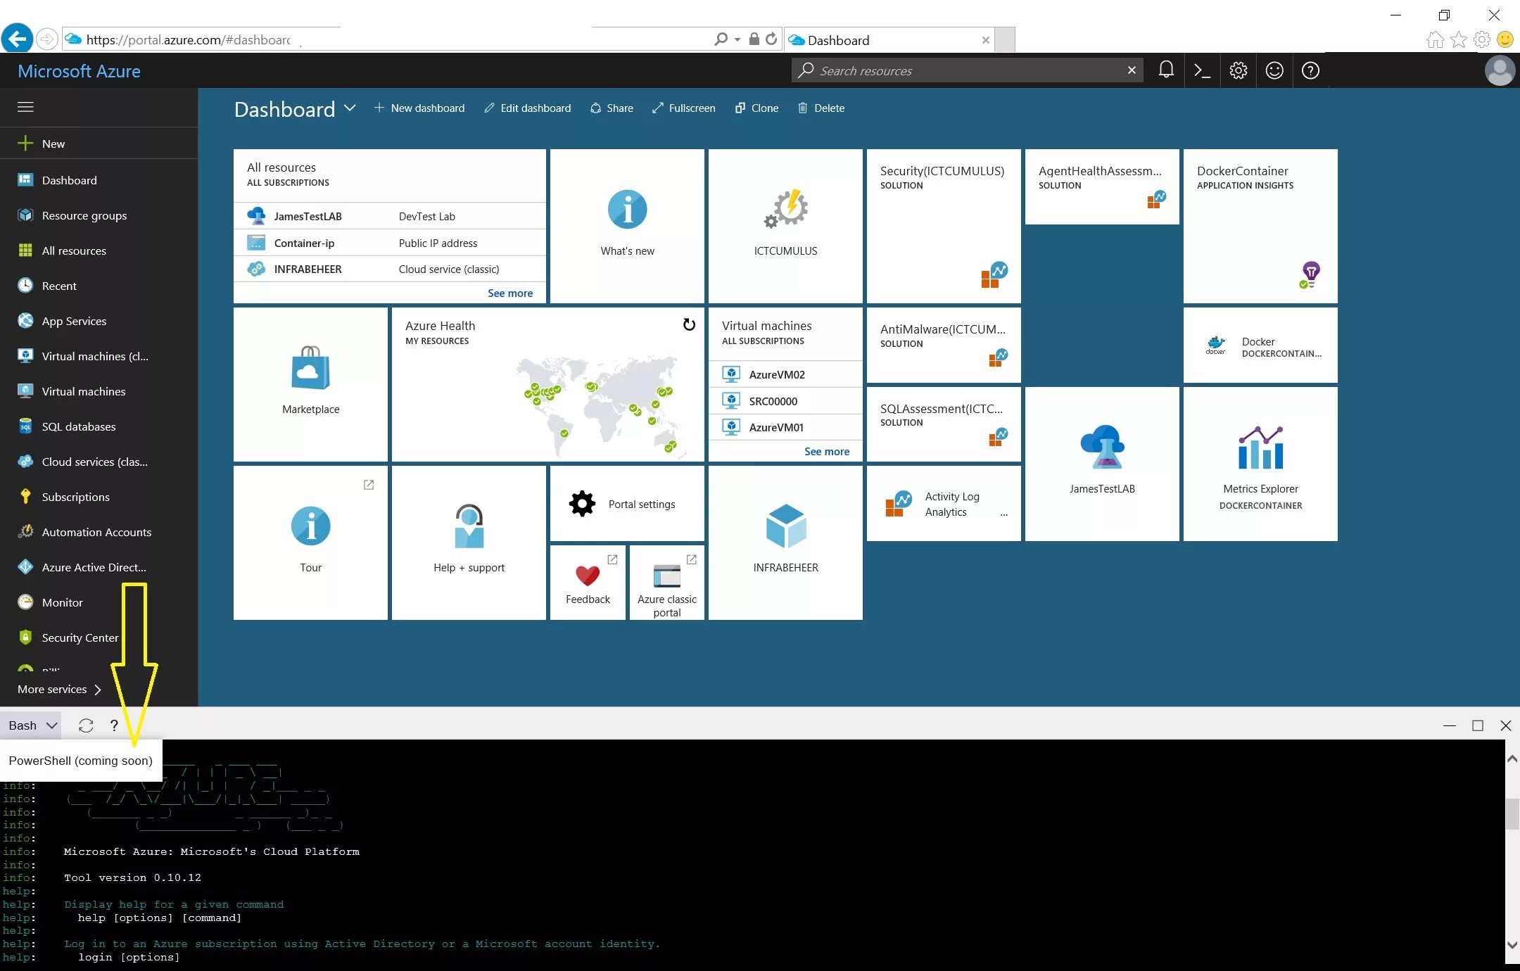1520x971 pixels.
Task: Click the notifications bell icon
Action: (1166, 70)
